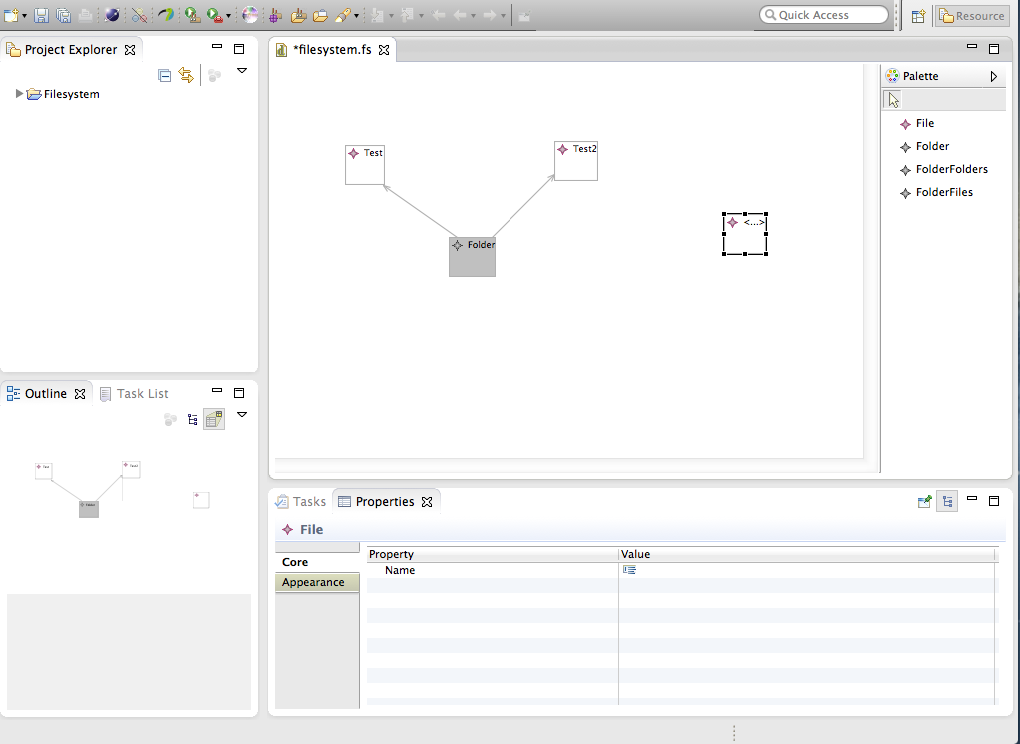Viewport: 1020px width, 744px height.
Task: Select the *filesystem.fs editor tab
Action: click(332, 49)
